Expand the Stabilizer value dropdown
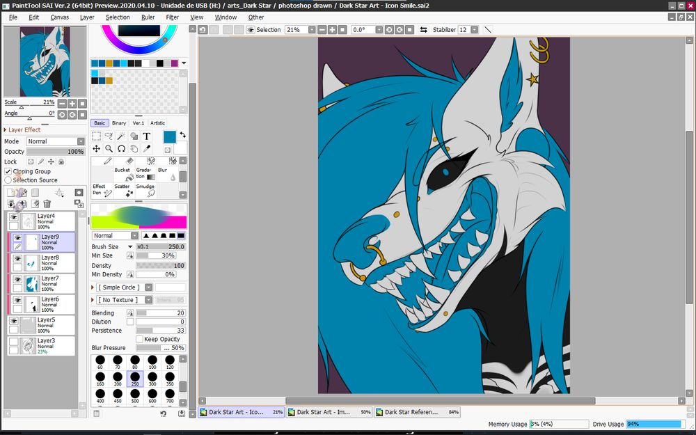 point(474,30)
